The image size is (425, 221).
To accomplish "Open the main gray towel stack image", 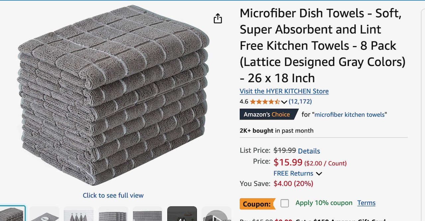I will tap(113, 95).
